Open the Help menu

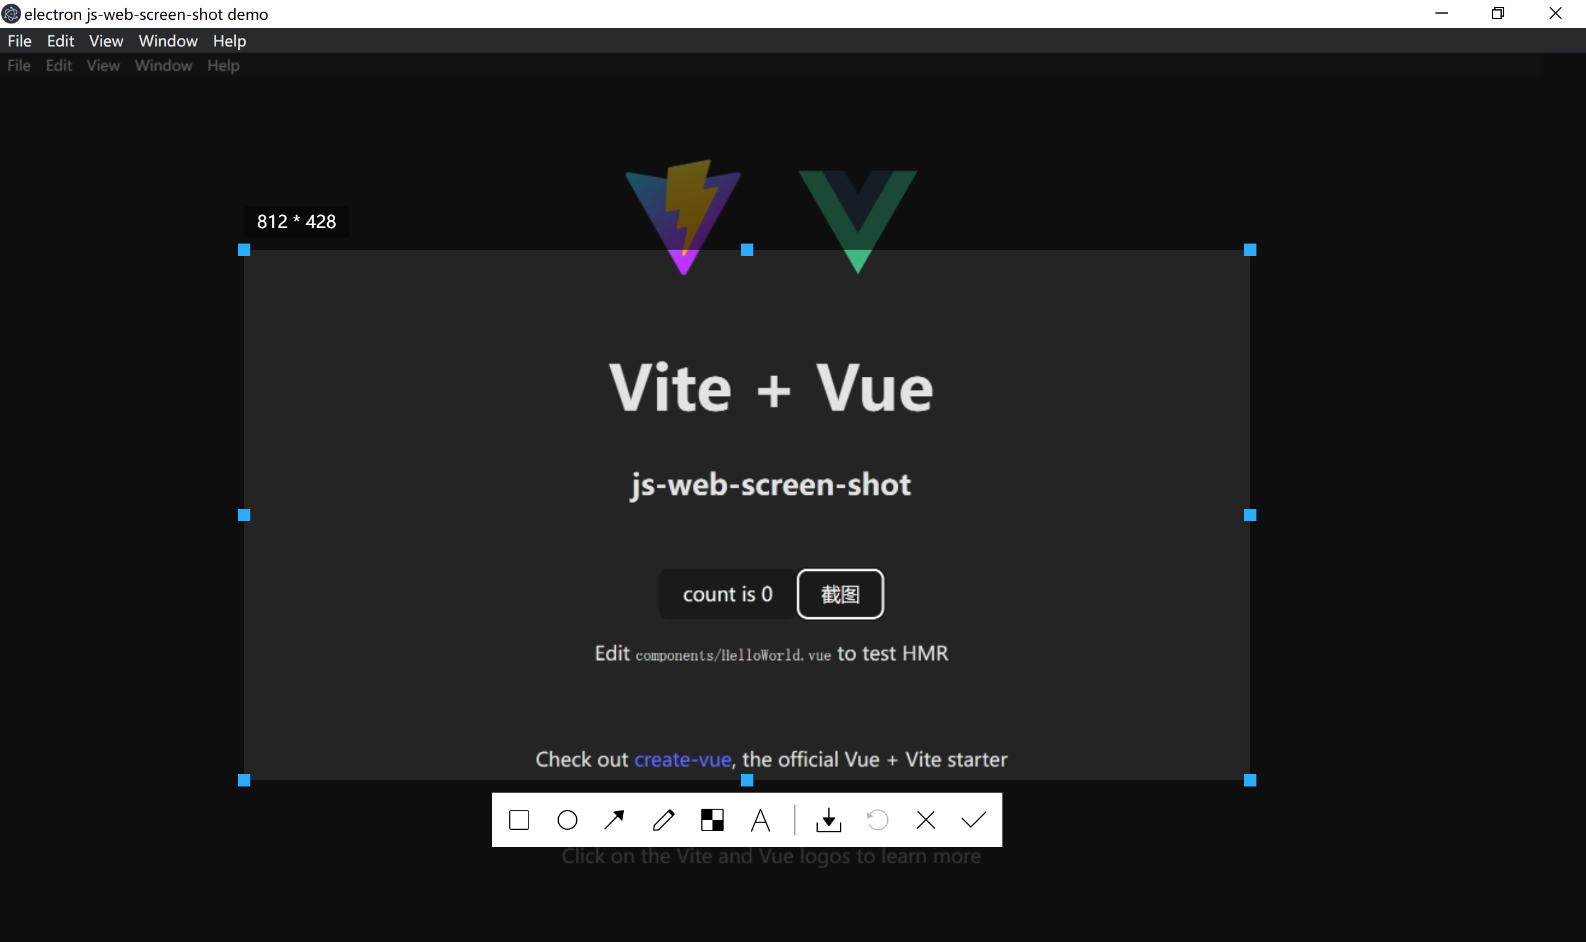point(229,41)
